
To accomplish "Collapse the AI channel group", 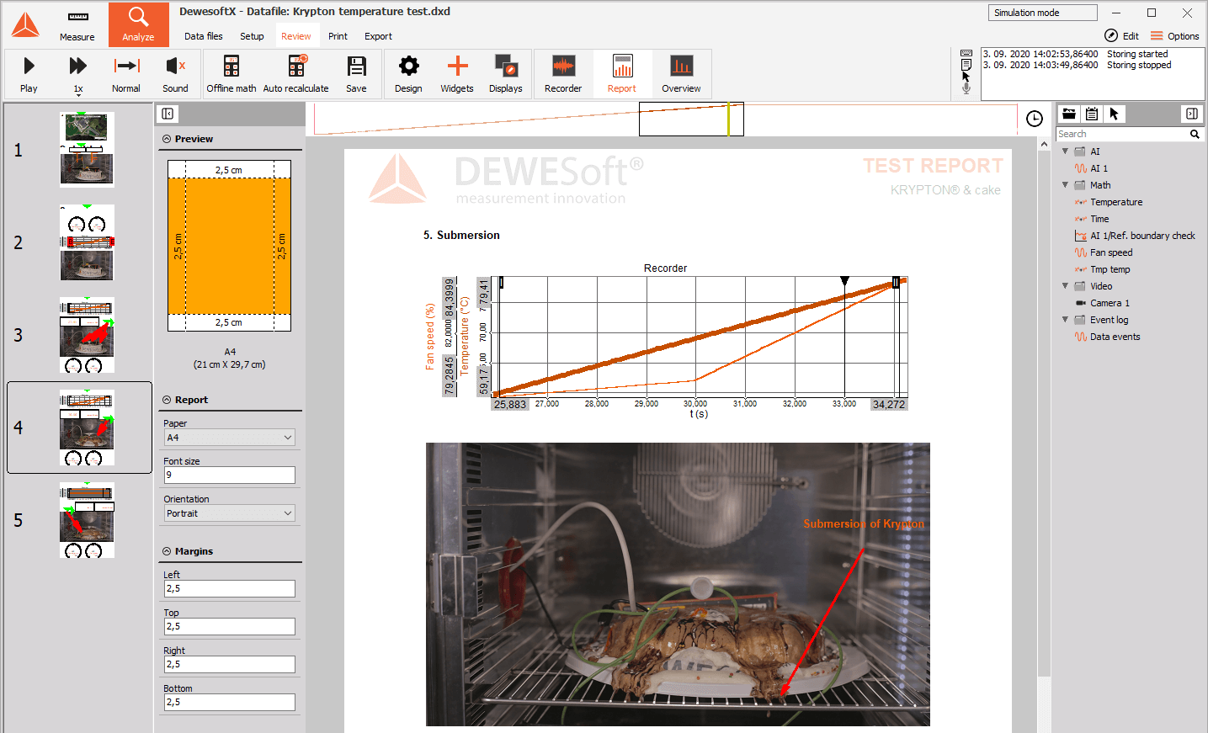I will pos(1065,151).
